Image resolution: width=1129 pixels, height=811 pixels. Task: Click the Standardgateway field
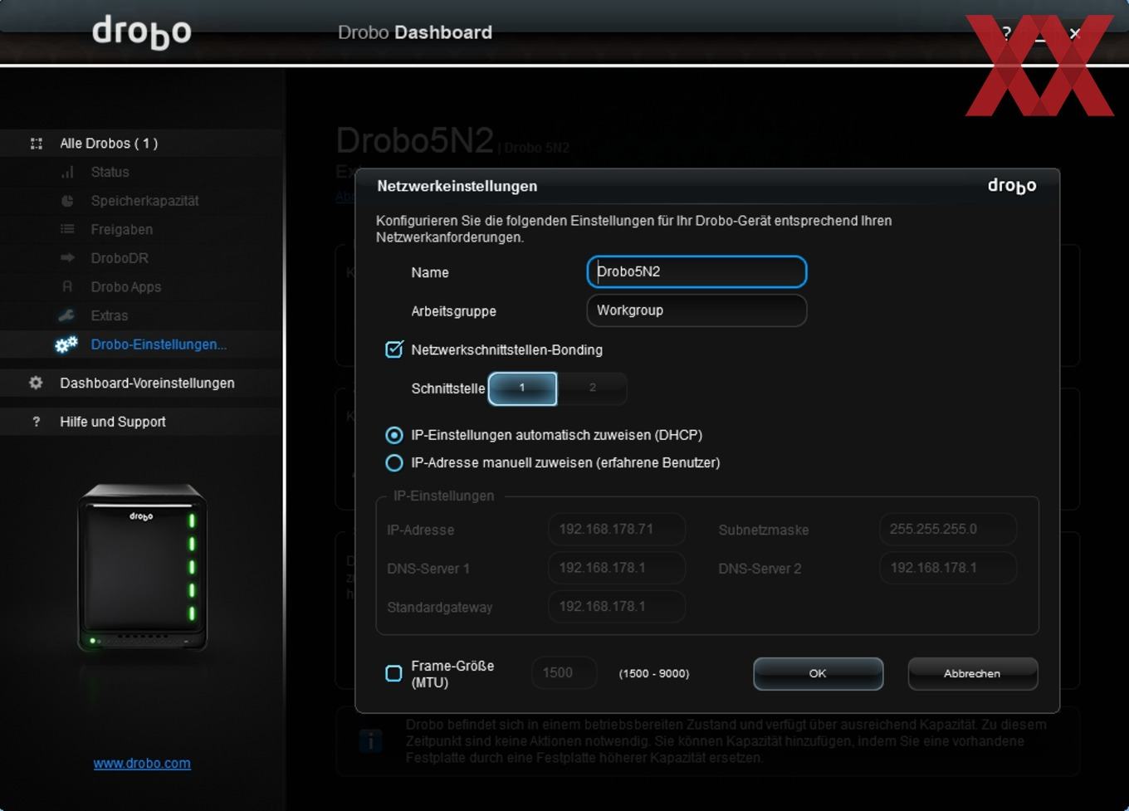click(x=617, y=607)
